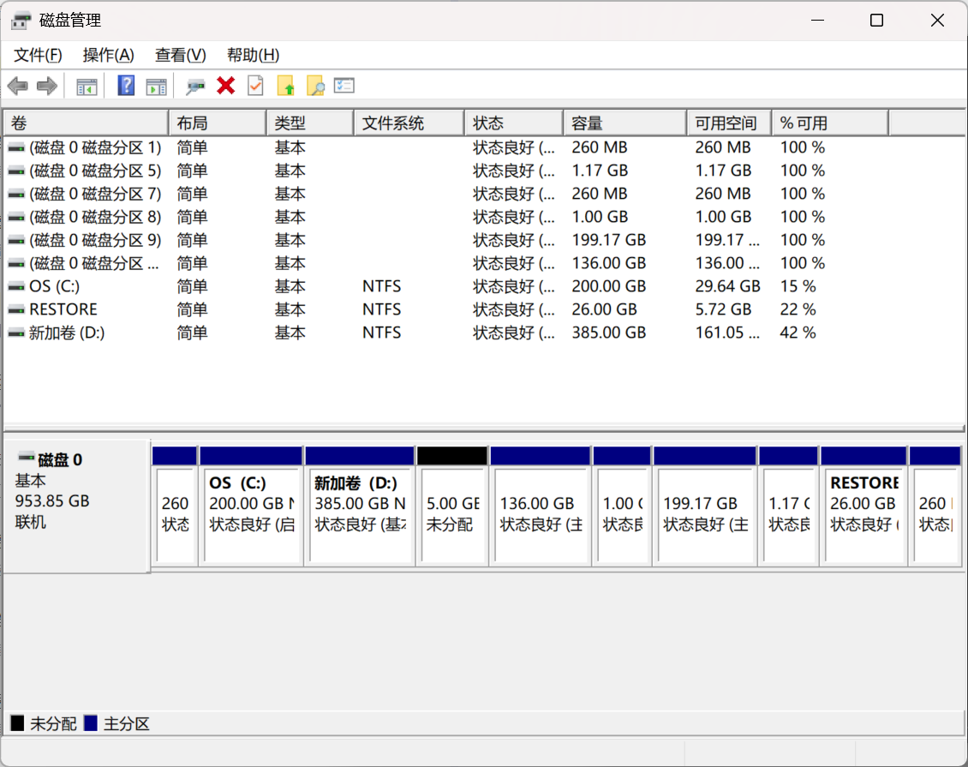Open the 操作(A) menu

[108, 55]
